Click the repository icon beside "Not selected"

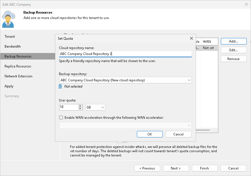(61, 86)
